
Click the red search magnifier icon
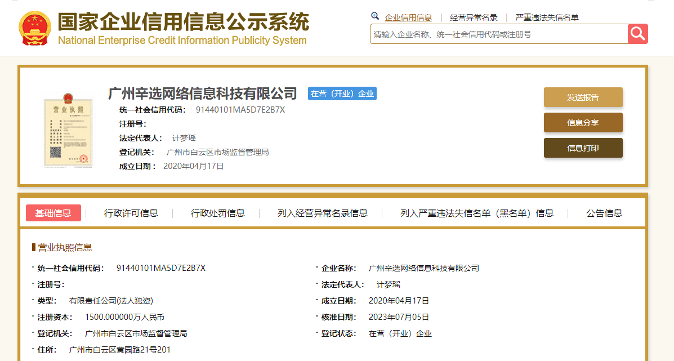tap(637, 34)
